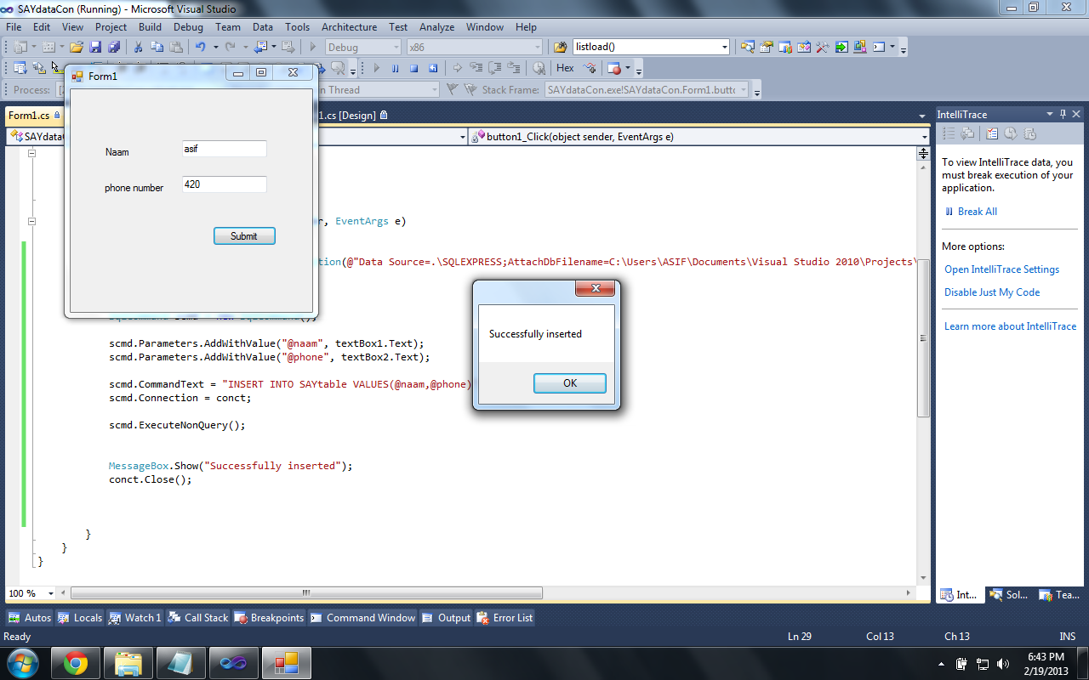The width and height of the screenshot is (1089, 680).
Task: Click the Naam text box containing asif
Action: click(x=225, y=149)
